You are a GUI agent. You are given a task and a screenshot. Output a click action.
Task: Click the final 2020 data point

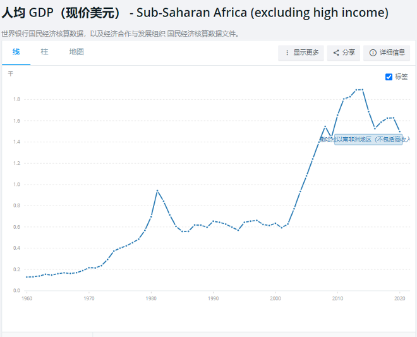pyautogui.click(x=399, y=131)
